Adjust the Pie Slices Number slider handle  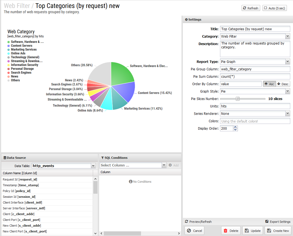[237, 99]
